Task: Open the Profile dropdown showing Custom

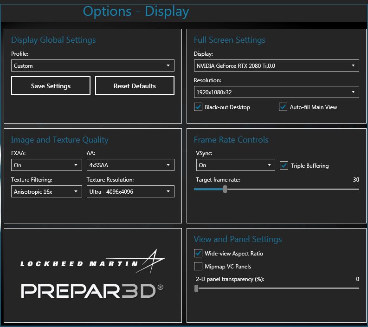Action: [x=93, y=65]
